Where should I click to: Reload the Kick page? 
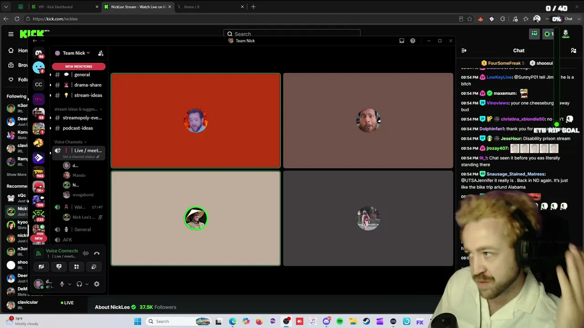(x=17, y=19)
